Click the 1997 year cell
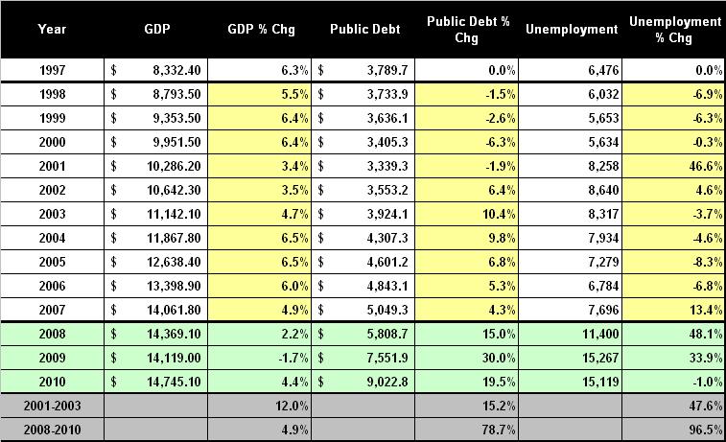Screen dimensions: 726x442 [52, 70]
